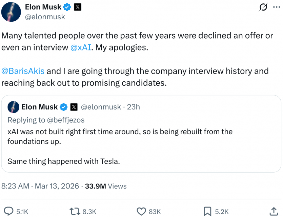Click the 23h timestamp in quoted tweet
283x217 pixels.
(x=134, y=107)
